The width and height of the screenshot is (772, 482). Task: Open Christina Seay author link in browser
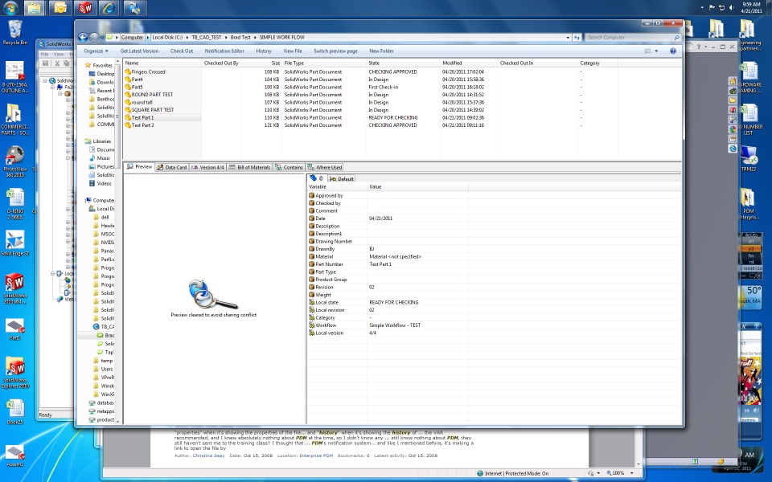208,455
